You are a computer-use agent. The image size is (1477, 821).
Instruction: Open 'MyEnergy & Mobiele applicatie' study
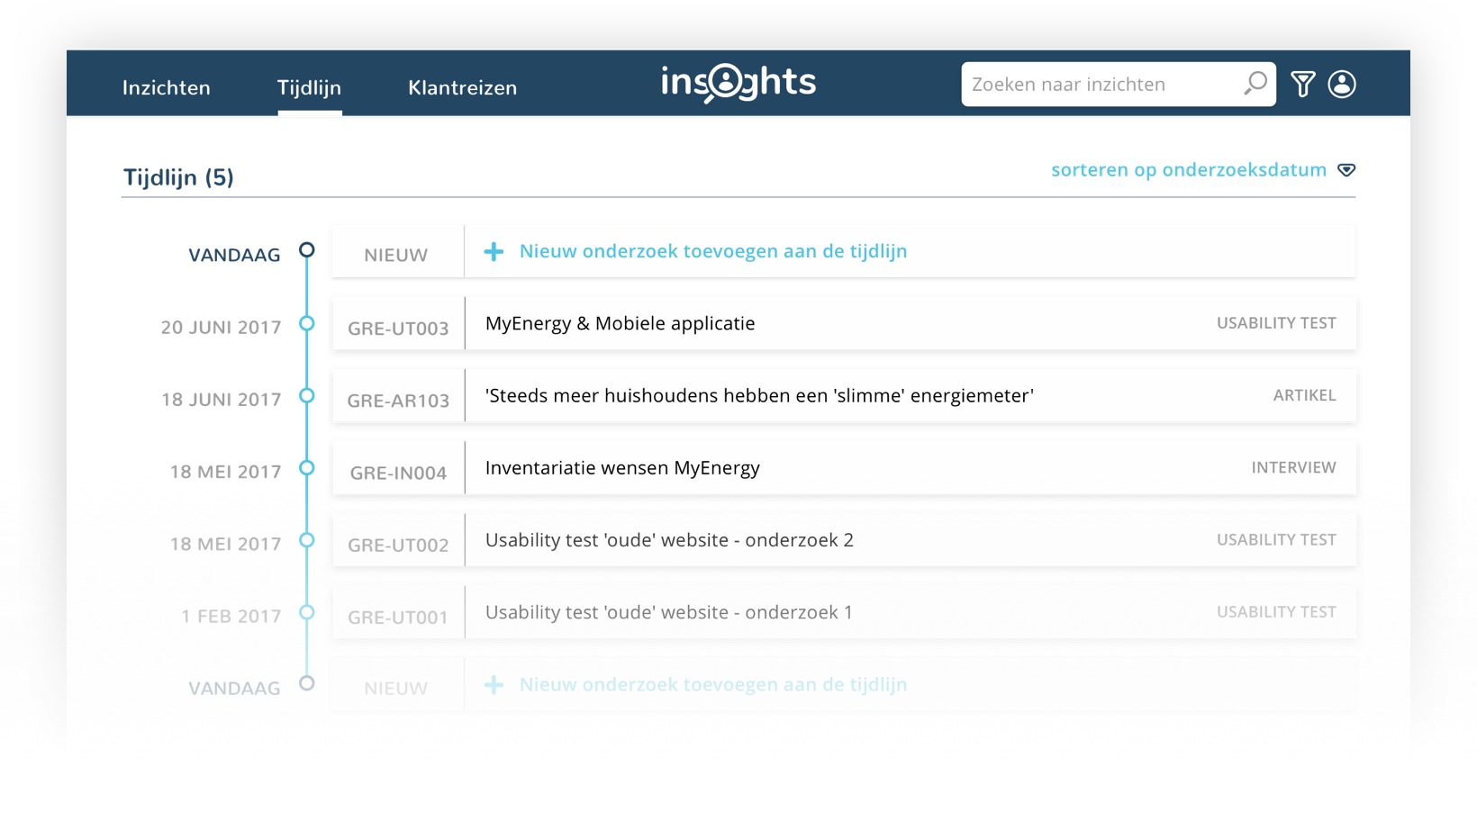tap(620, 323)
